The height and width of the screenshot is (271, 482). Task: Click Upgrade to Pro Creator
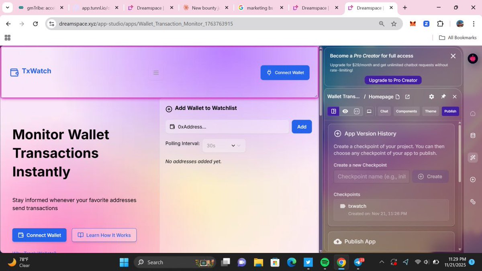[393, 80]
